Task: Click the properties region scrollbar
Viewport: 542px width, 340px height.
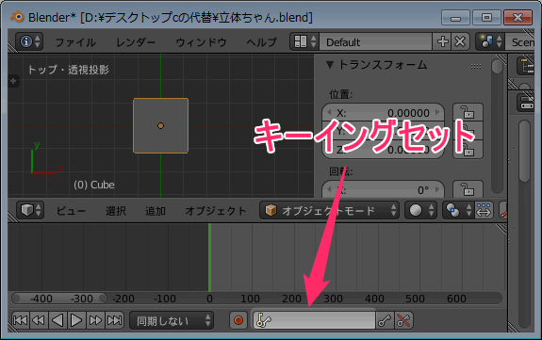Action: (497, 126)
